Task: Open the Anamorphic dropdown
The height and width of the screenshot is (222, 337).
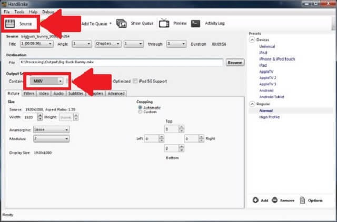Action: (52, 129)
